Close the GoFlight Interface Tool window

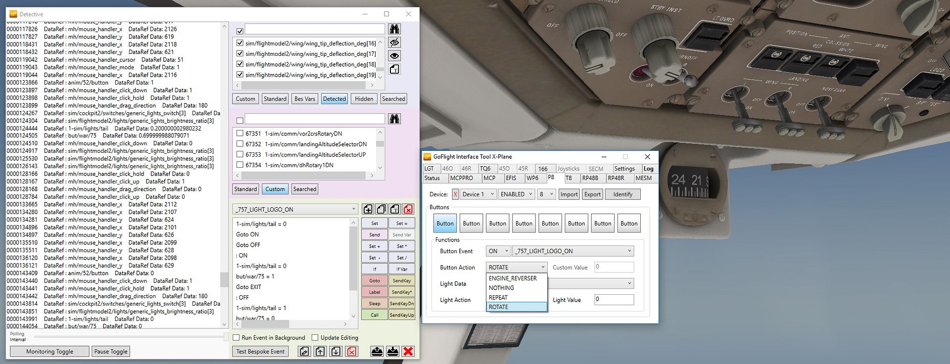[647, 156]
